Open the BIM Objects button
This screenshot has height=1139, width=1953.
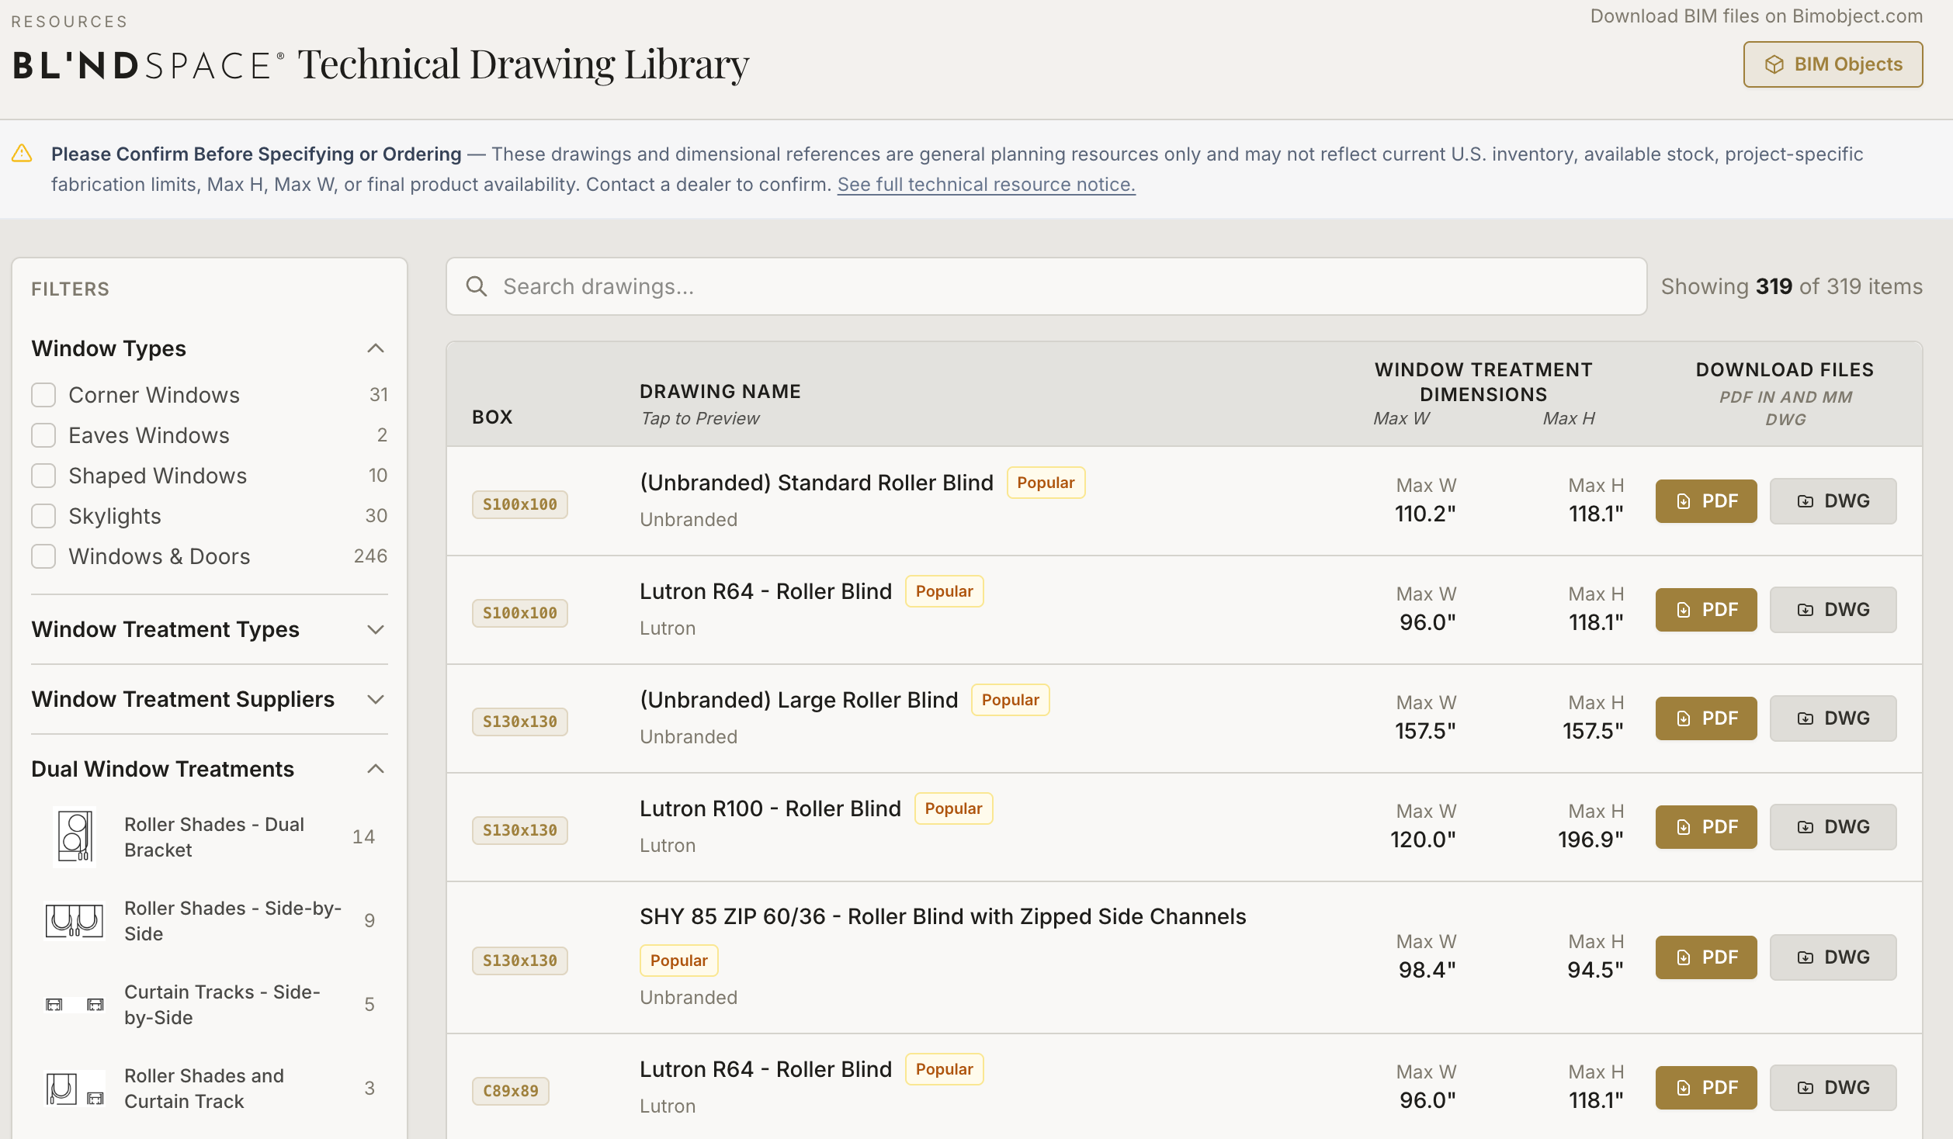pos(1833,64)
